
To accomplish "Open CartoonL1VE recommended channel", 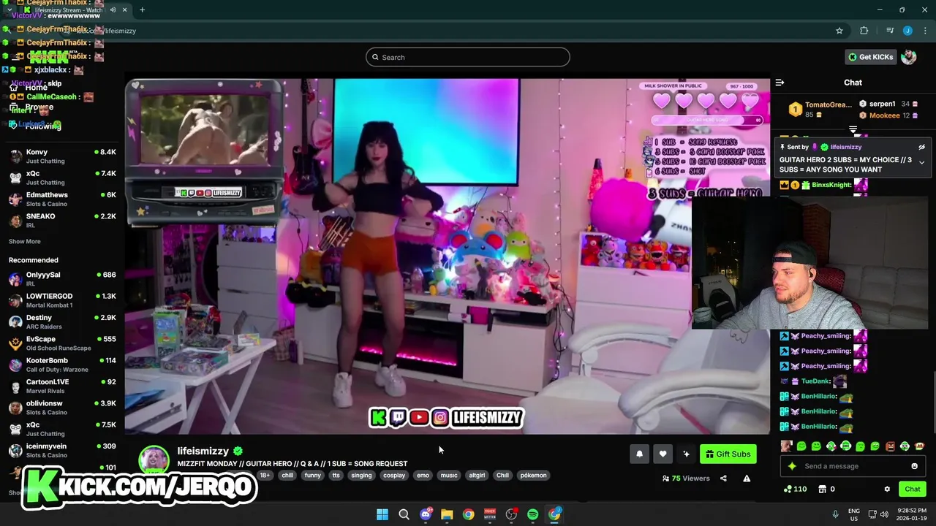I will click(x=62, y=386).
